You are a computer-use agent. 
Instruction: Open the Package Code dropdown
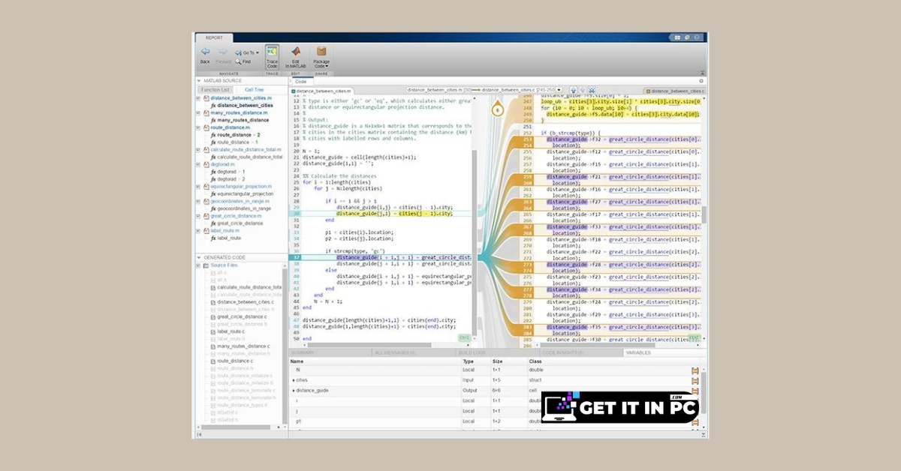pyautogui.click(x=321, y=56)
